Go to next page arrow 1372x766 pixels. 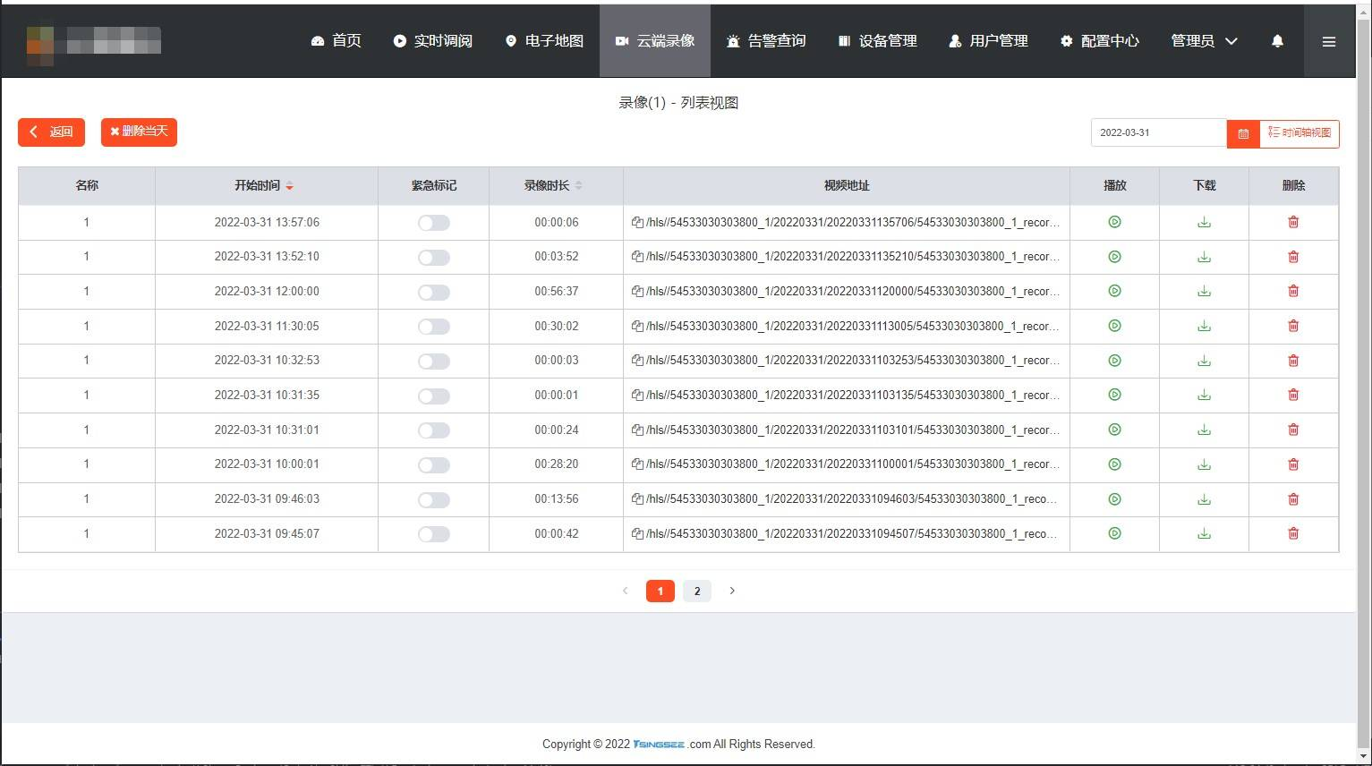click(732, 591)
